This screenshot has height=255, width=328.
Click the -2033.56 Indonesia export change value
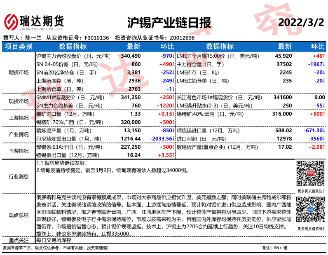click(162, 138)
